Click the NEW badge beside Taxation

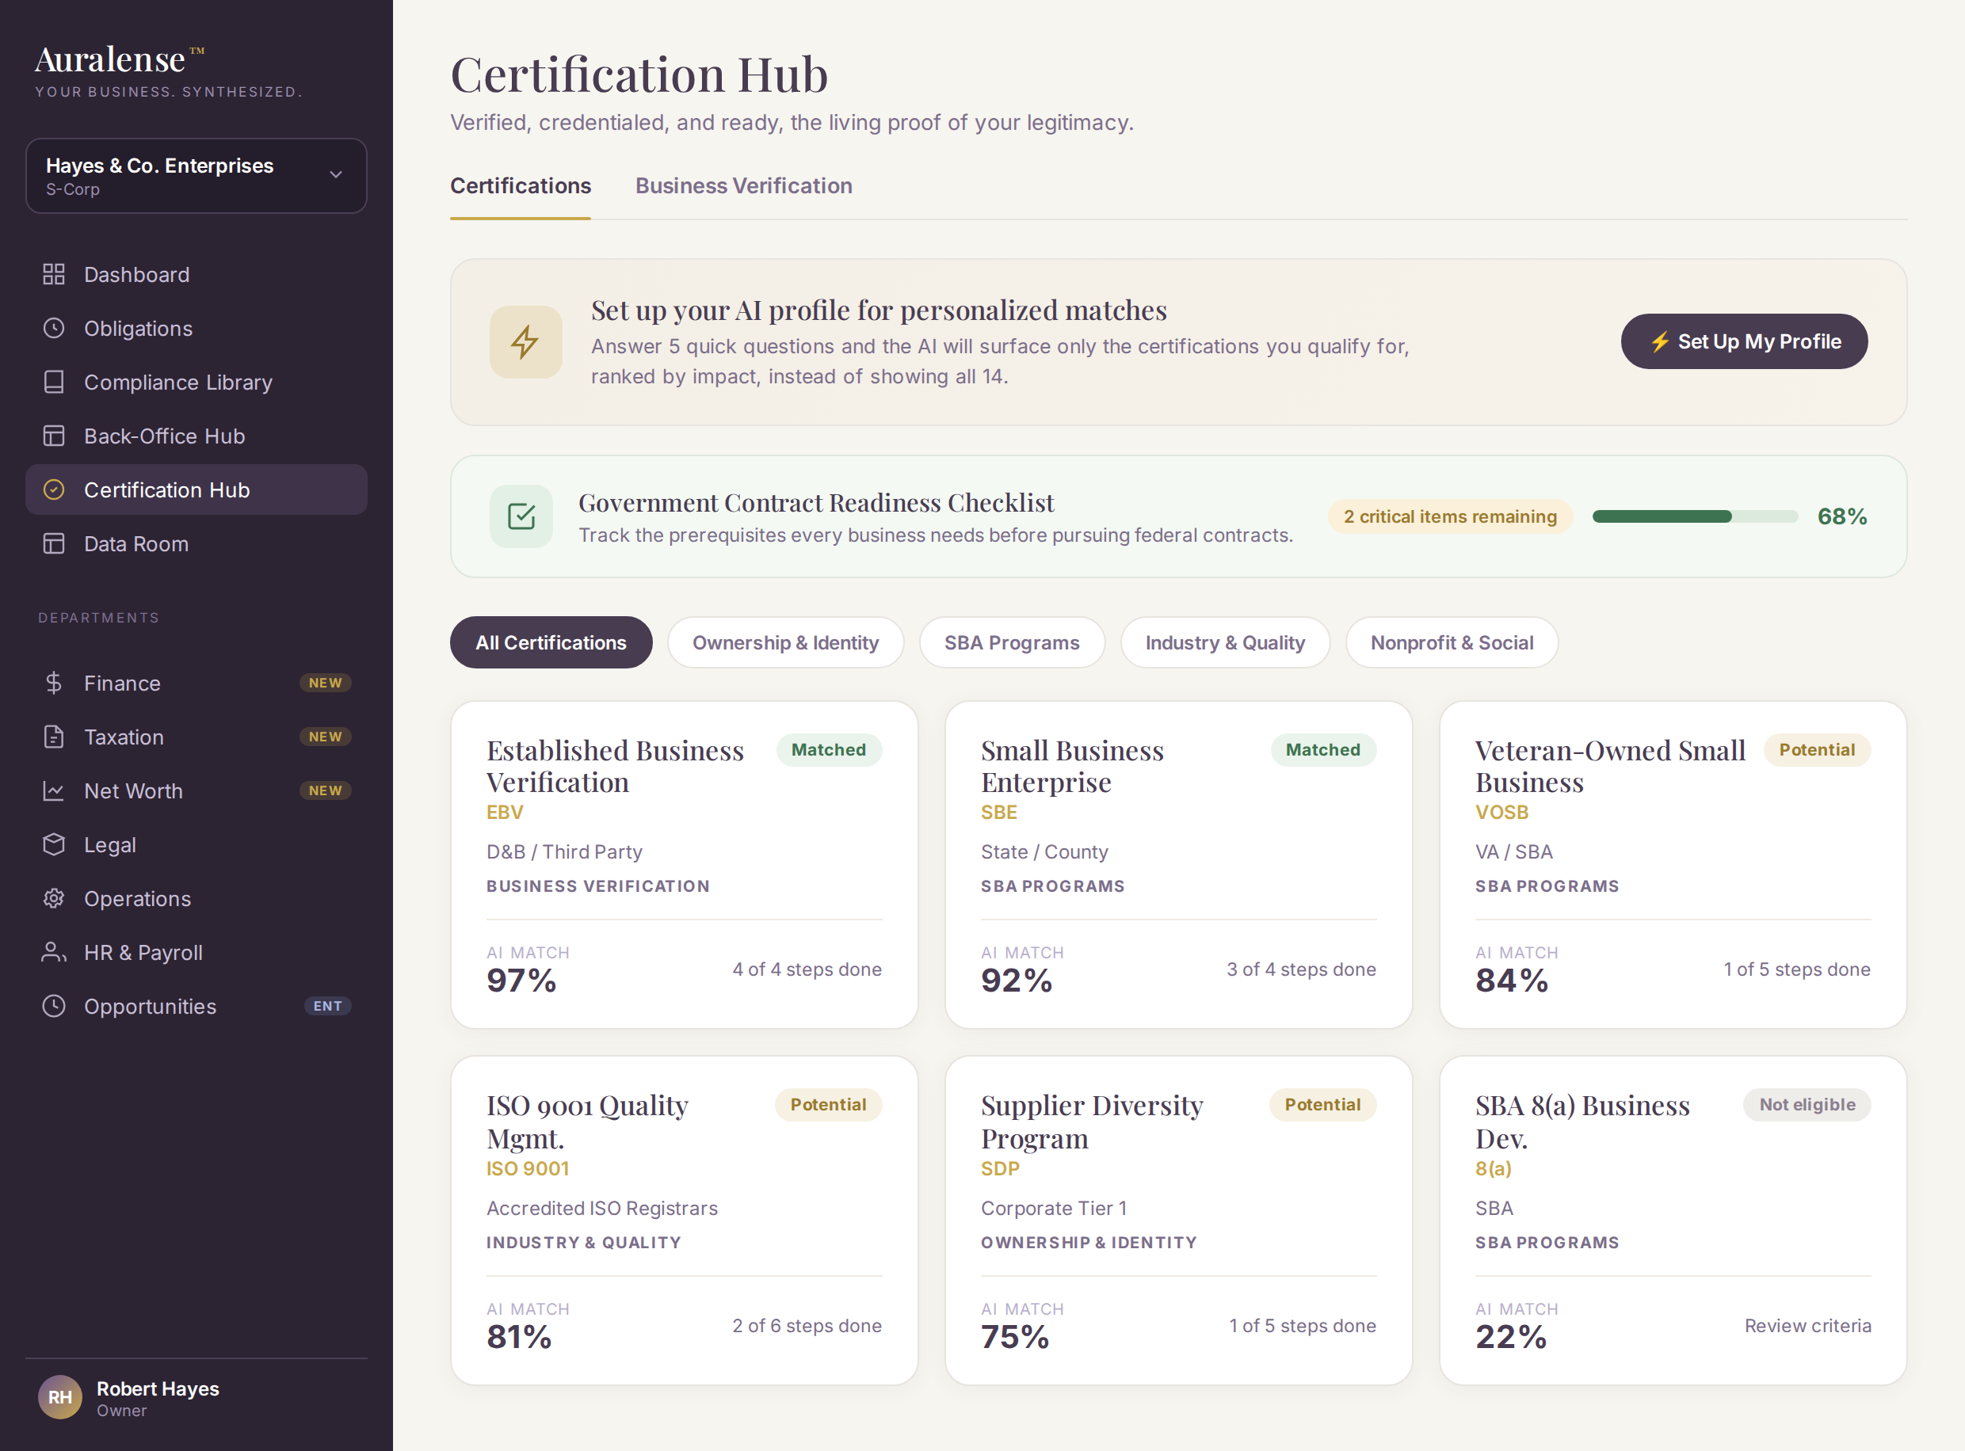pyautogui.click(x=325, y=737)
